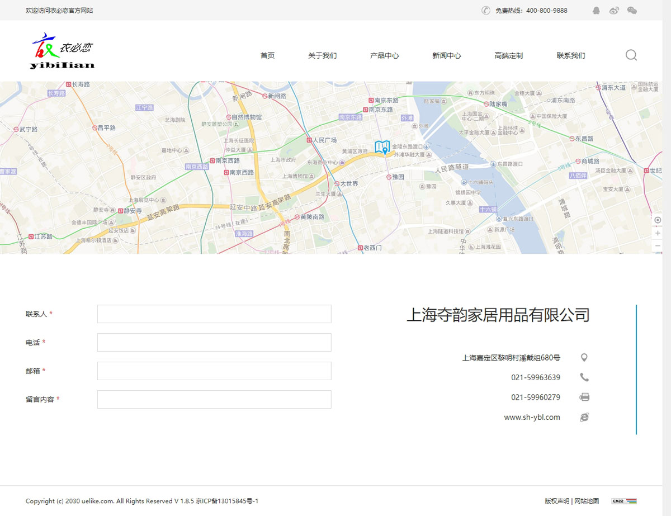Click the 人民路隧道 label on map
Screen dimensions: 671x516
[452, 167]
